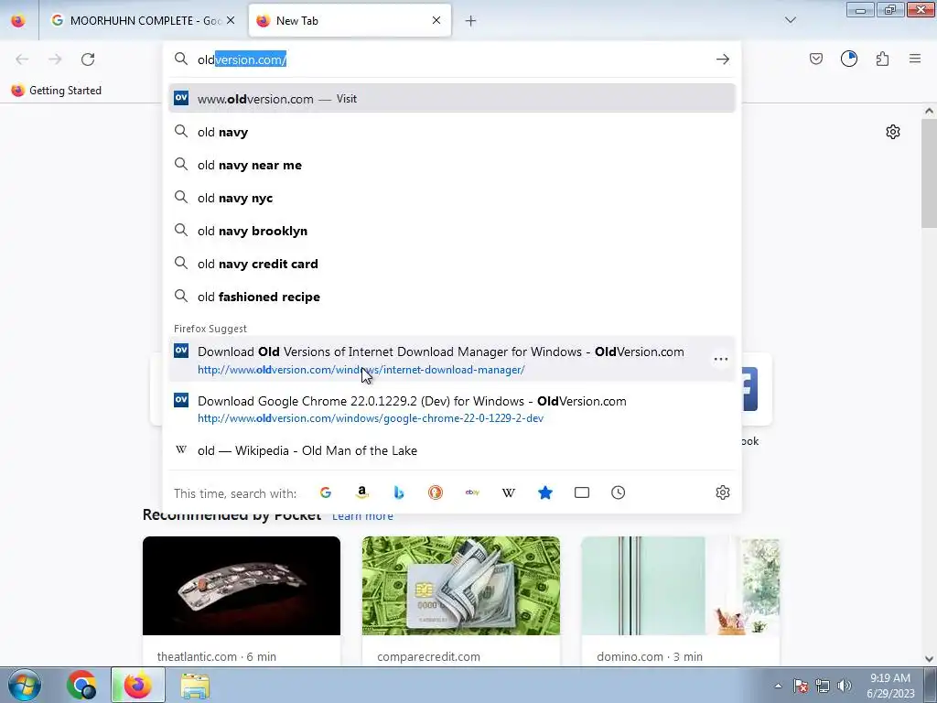
Task: Search with Bing this time
Action: tap(399, 492)
